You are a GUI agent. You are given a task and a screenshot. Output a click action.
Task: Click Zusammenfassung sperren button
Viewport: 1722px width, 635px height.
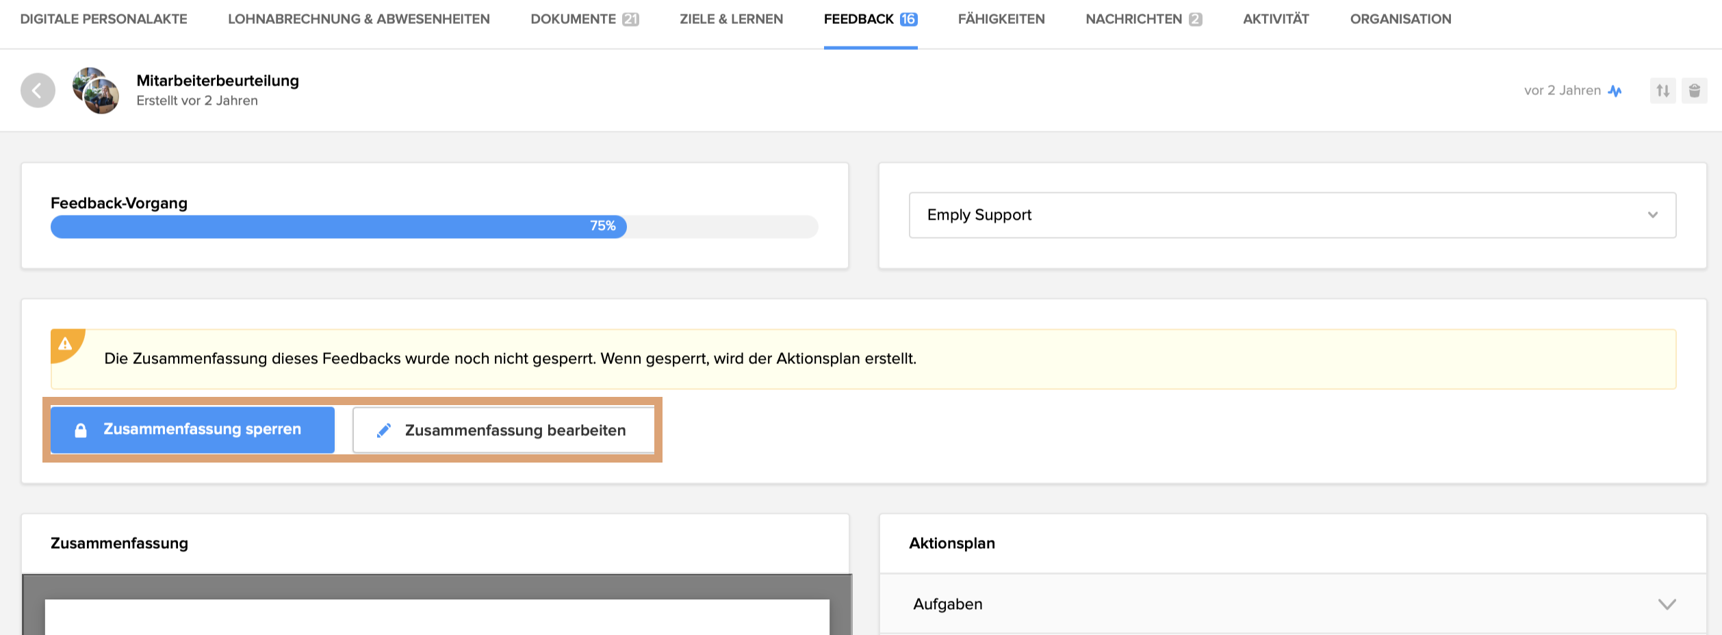(192, 430)
